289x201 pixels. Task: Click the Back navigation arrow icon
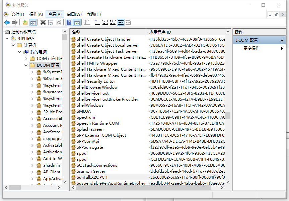pyautogui.click(x=7, y=22)
